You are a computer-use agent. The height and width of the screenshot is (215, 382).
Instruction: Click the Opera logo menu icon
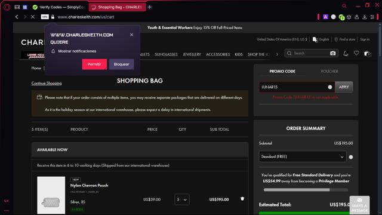tap(7, 7)
